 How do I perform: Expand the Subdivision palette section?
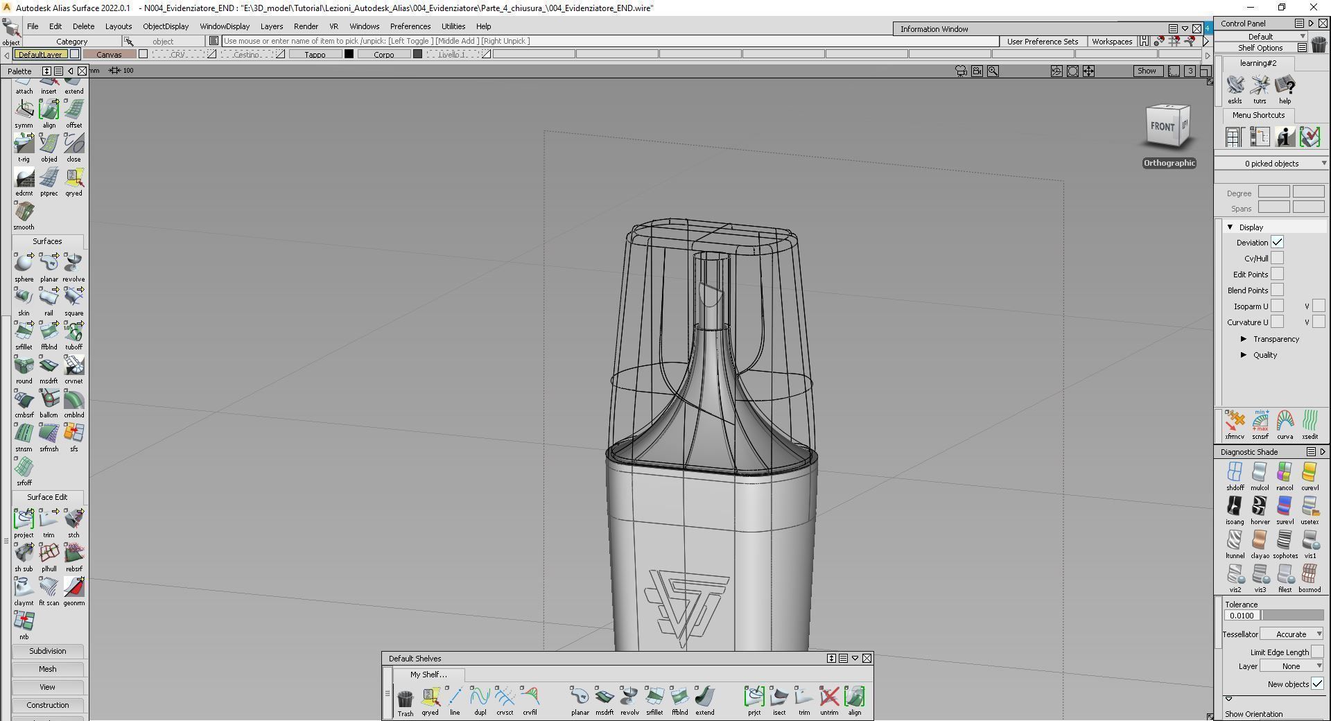48,651
